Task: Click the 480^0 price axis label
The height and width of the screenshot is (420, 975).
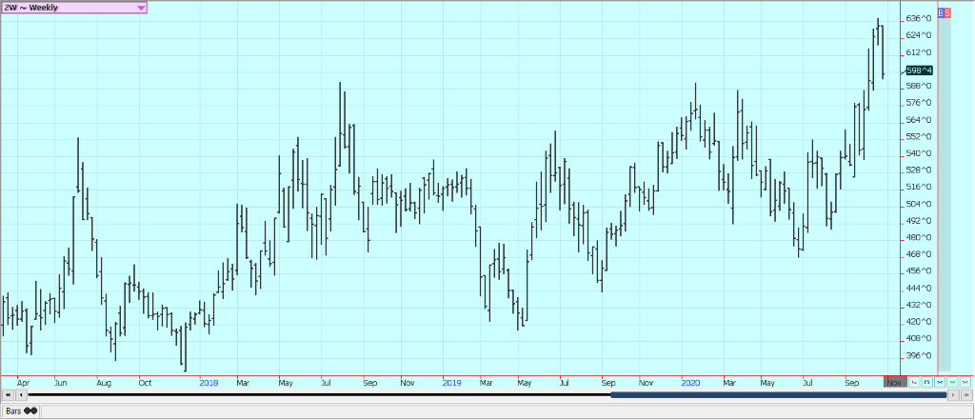Action: point(919,238)
